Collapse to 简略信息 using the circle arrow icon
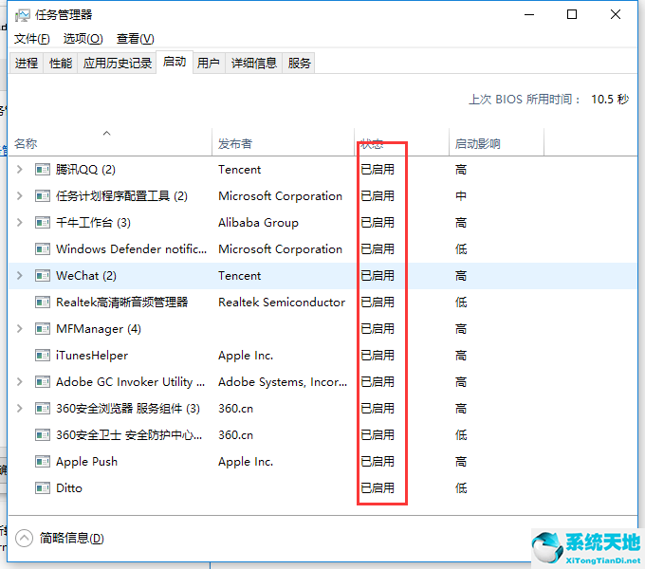The width and height of the screenshot is (645, 569). (x=24, y=538)
